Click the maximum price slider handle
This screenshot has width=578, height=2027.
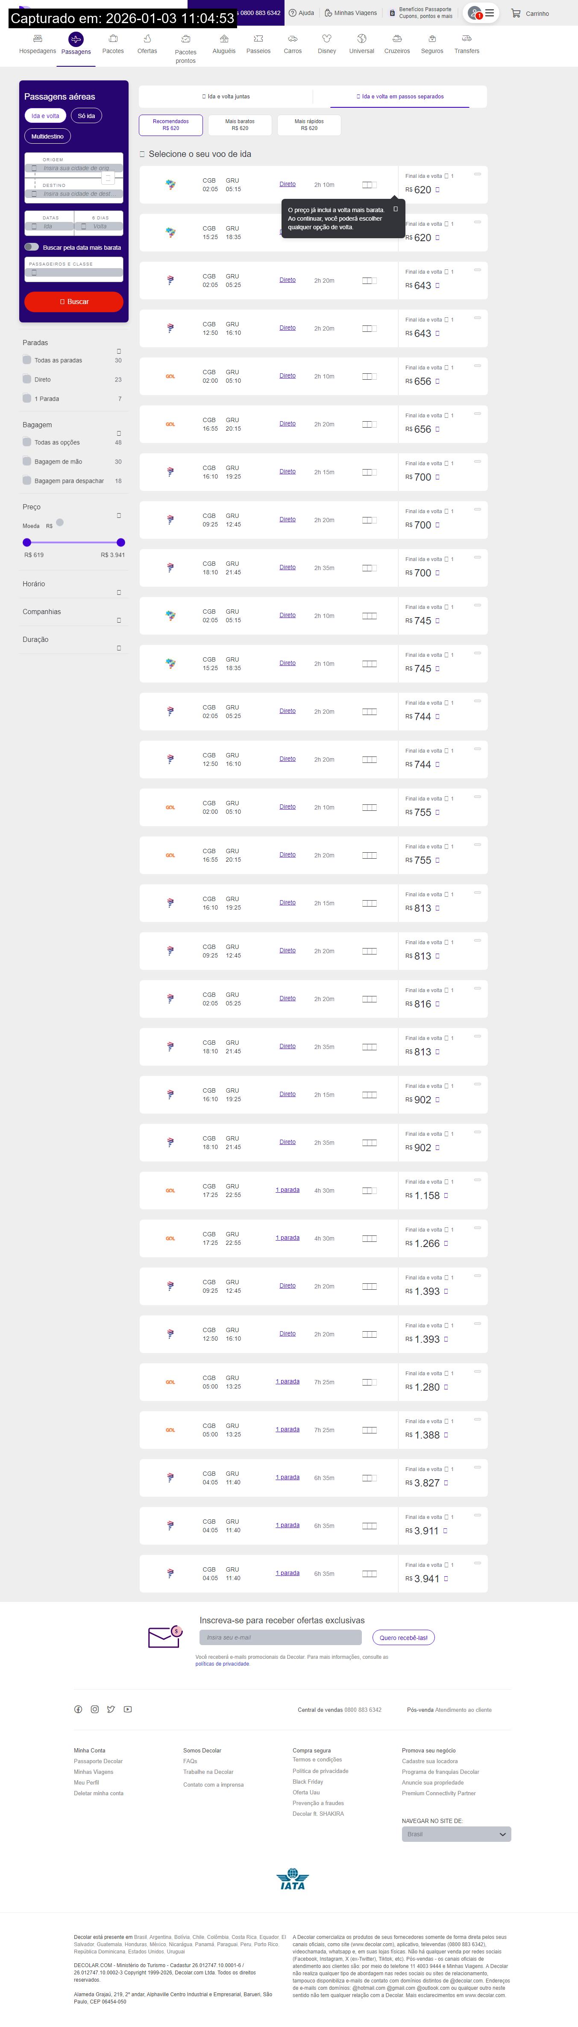(120, 542)
